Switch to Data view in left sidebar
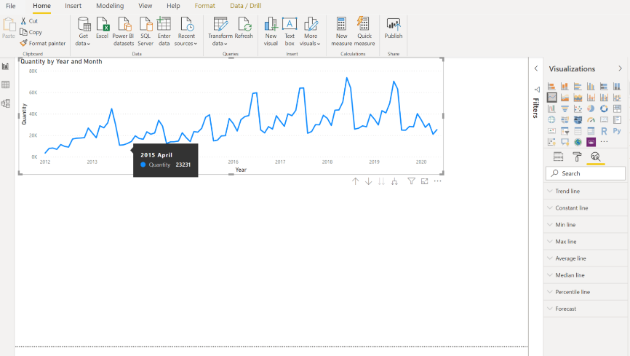 click(6, 85)
